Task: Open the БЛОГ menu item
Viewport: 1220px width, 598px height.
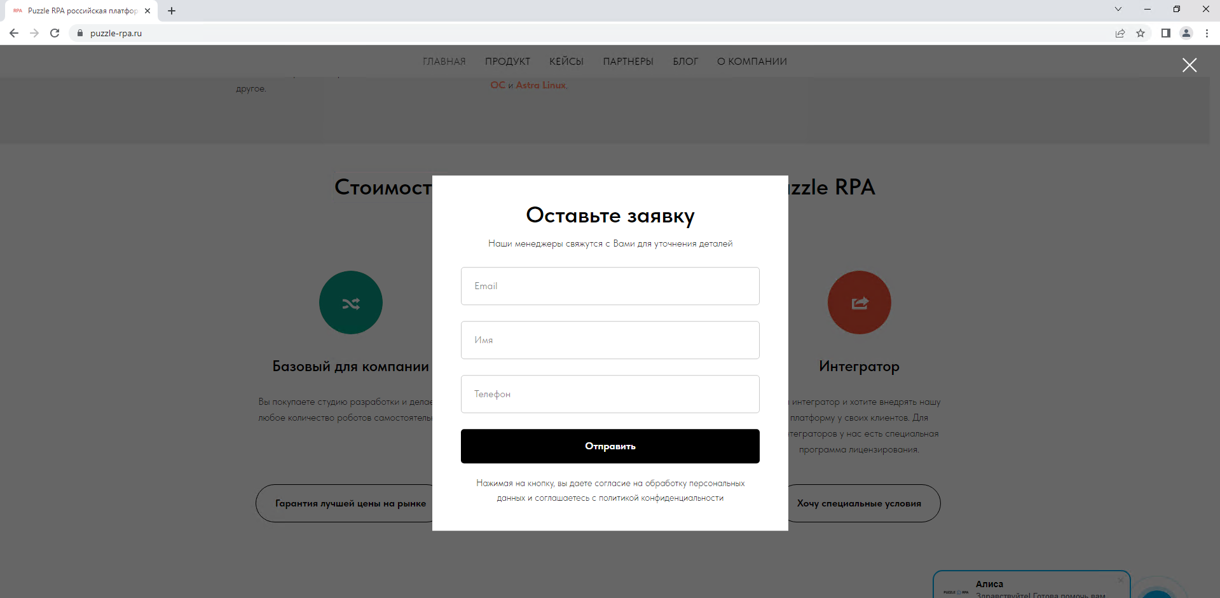Action: [685, 62]
